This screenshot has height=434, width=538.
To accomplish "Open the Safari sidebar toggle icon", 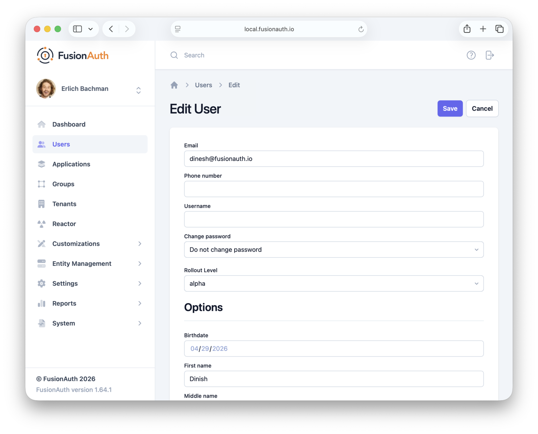I will pyautogui.click(x=78, y=29).
